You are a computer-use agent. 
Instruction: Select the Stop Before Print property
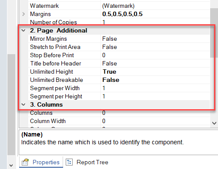(52, 55)
